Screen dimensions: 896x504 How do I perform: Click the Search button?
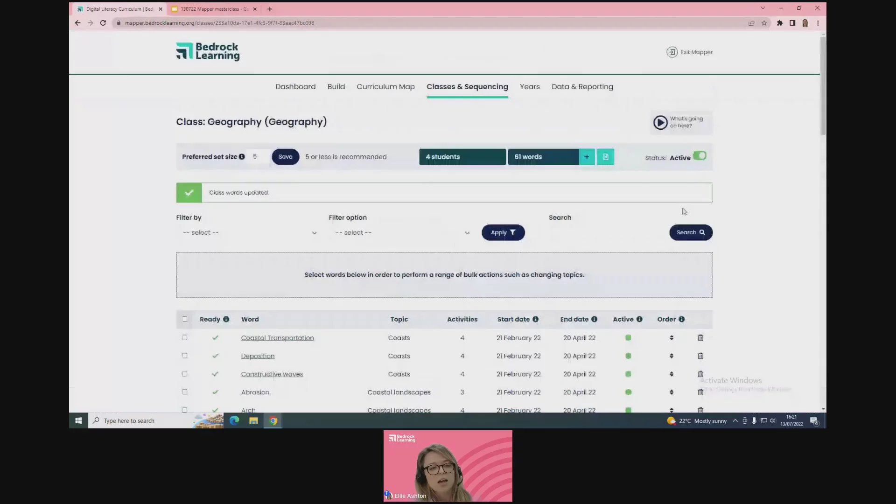(x=691, y=232)
